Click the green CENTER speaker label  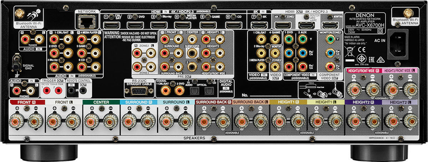click(x=101, y=102)
